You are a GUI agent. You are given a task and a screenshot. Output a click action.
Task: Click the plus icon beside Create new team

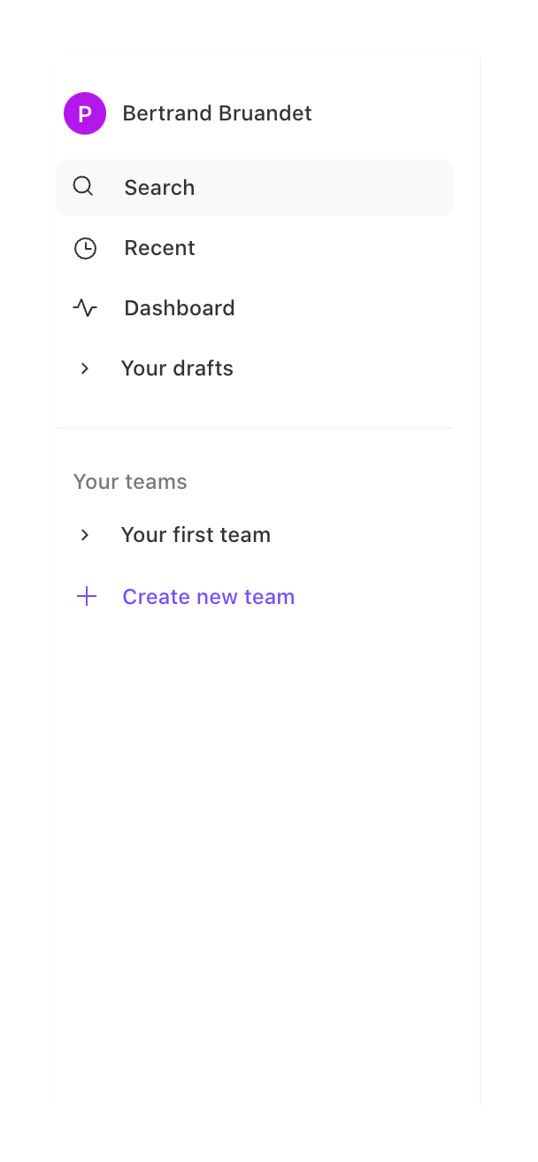(86, 596)
